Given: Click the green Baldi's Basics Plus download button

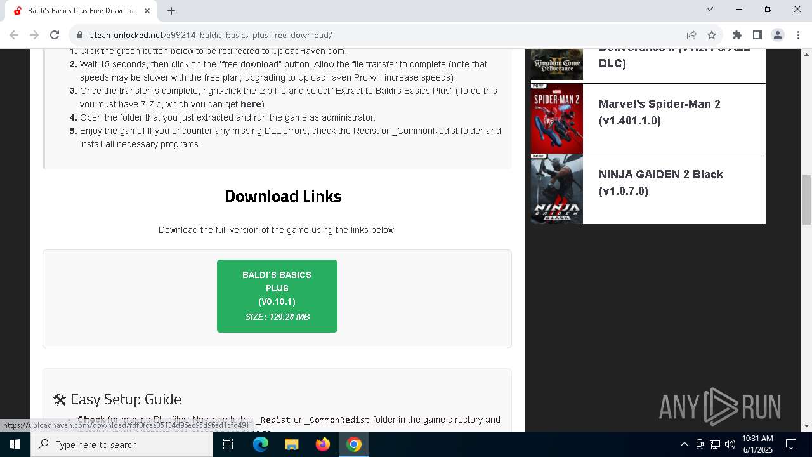Looking at the screenshot, I should point(277,296).
